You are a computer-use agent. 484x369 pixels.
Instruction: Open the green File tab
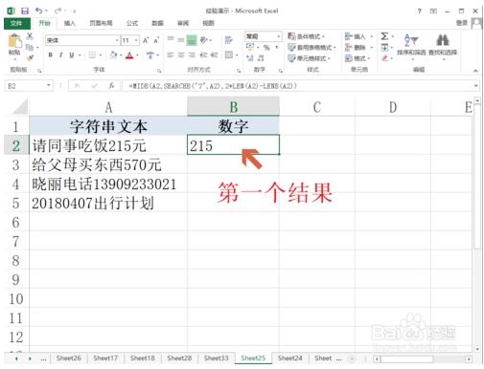coord(16,23)
